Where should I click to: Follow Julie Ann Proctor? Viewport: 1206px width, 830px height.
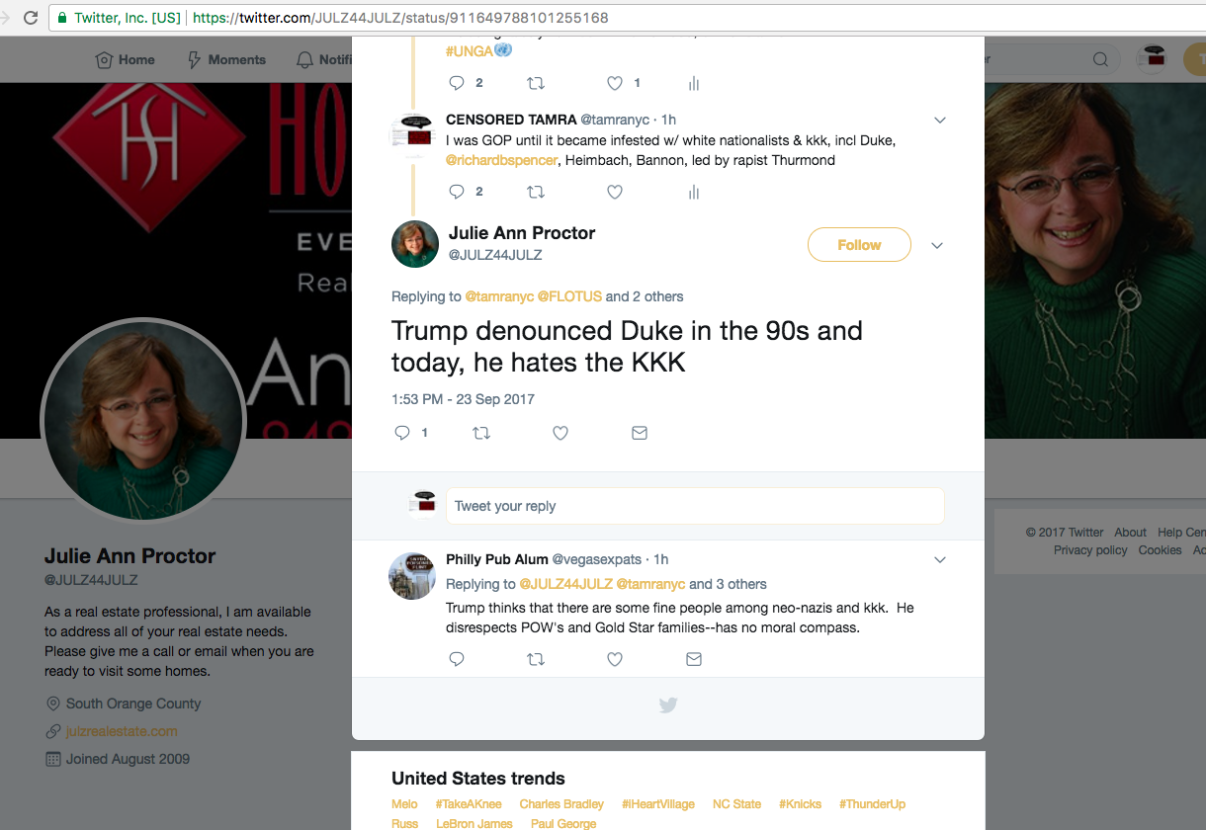(x=859, y=245)
